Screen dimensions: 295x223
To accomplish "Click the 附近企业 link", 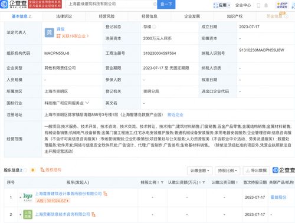I will [175, 114].
